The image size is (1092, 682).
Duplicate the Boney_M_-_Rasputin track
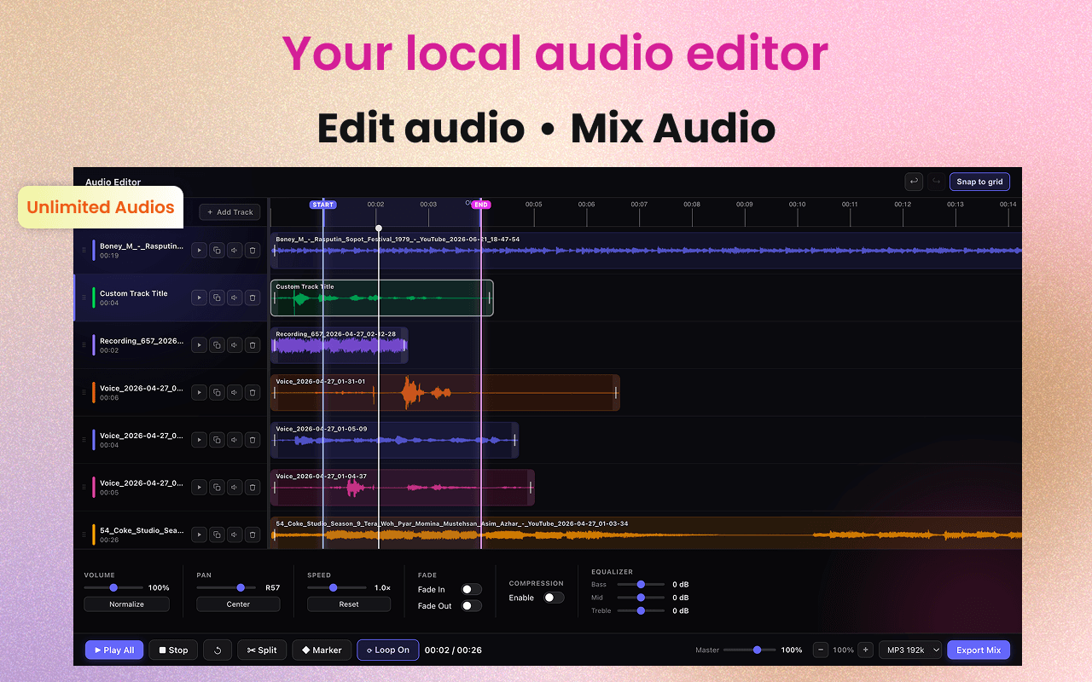(217, 250)
